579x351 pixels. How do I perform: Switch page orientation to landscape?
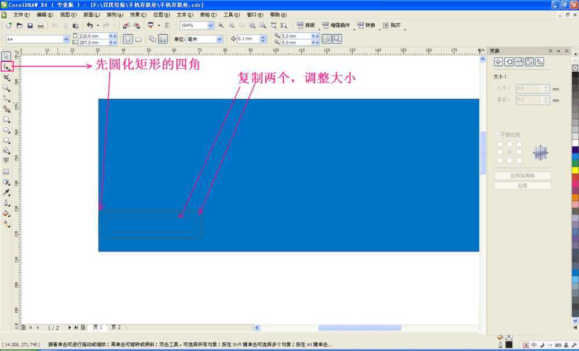137,38
